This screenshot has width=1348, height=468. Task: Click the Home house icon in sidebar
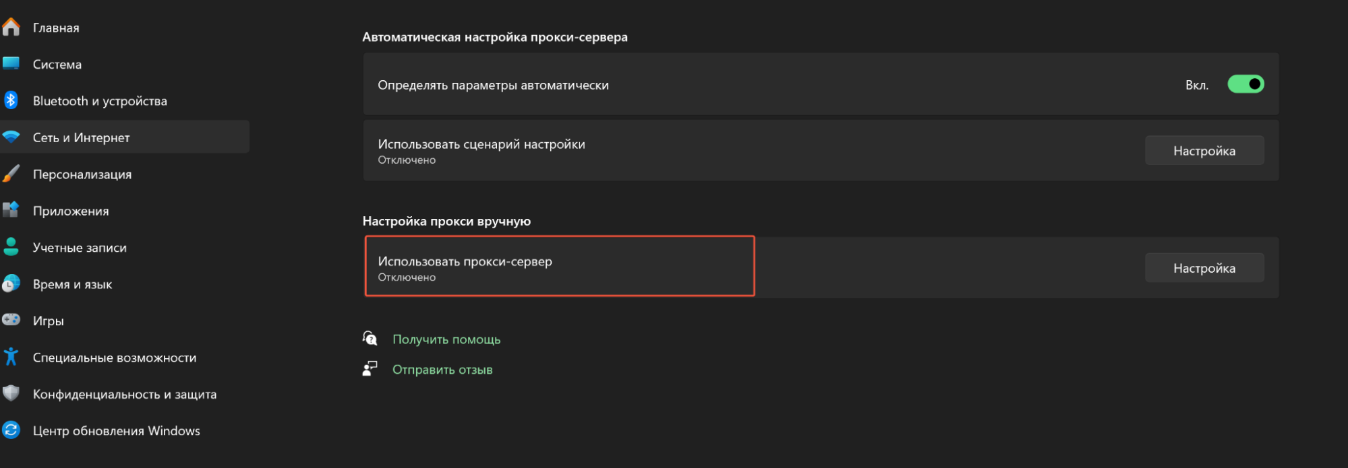click(x=11, y=28)
